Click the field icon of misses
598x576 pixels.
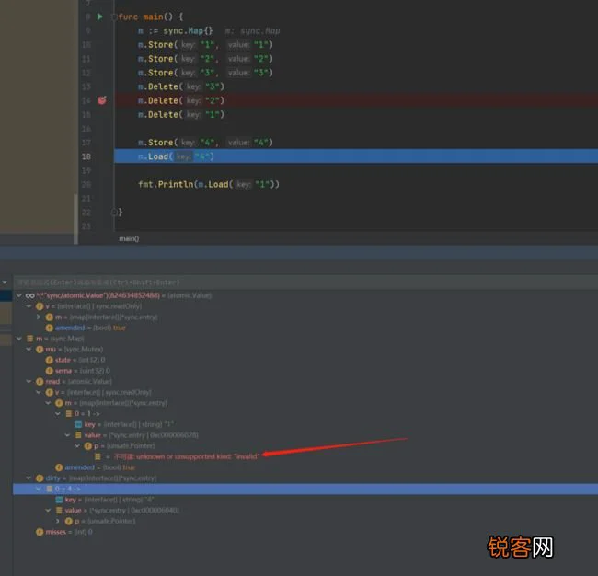pos(40,531)
